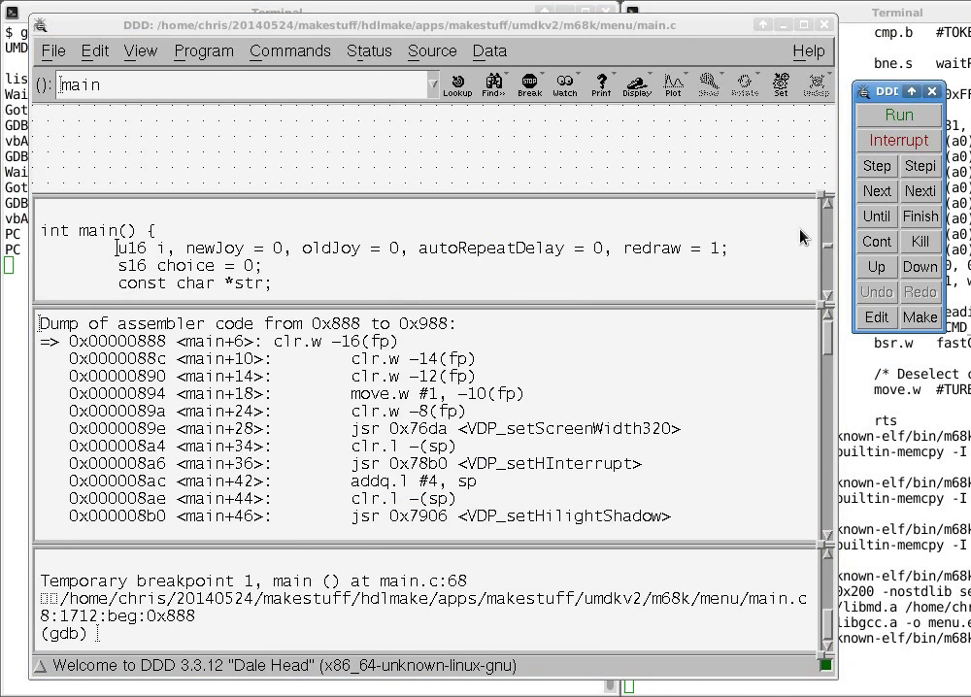
Task: Open the File menu
Action: (x=53, y=50)
